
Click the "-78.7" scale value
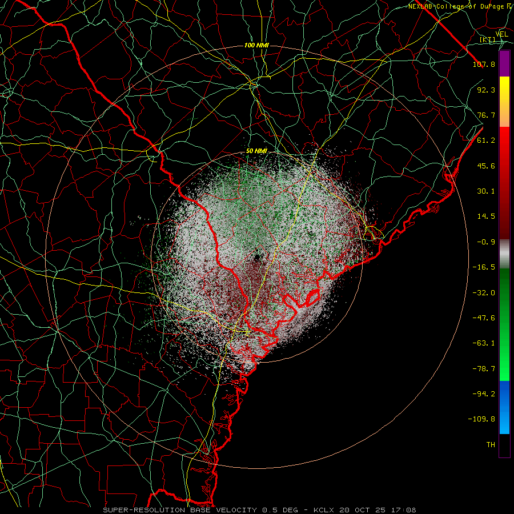(x=484, y=369)
